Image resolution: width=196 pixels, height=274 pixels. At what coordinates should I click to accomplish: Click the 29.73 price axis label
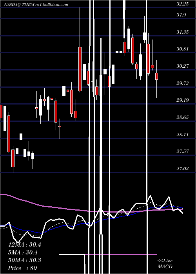coord(183,83)
